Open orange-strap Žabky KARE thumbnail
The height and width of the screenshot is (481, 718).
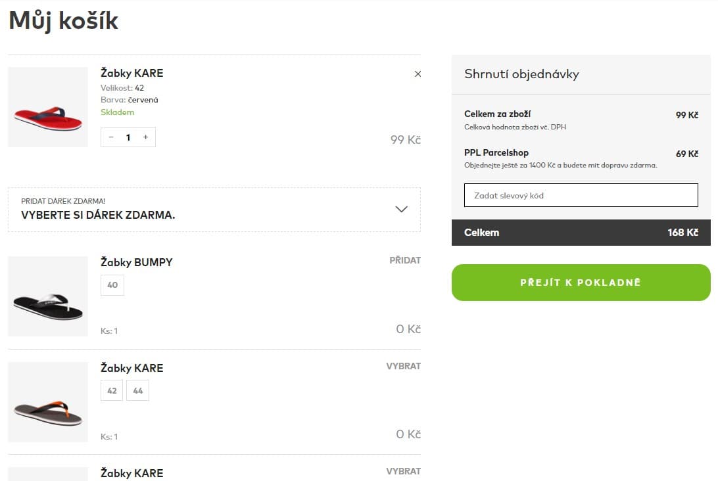(48, 402)
